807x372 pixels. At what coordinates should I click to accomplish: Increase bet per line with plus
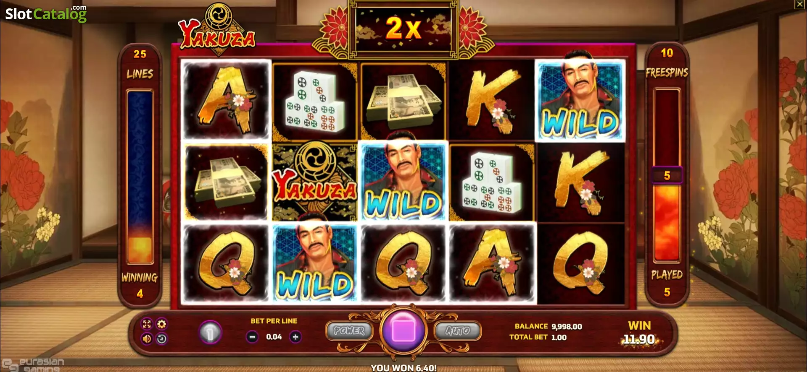click(x=295, y=337)
